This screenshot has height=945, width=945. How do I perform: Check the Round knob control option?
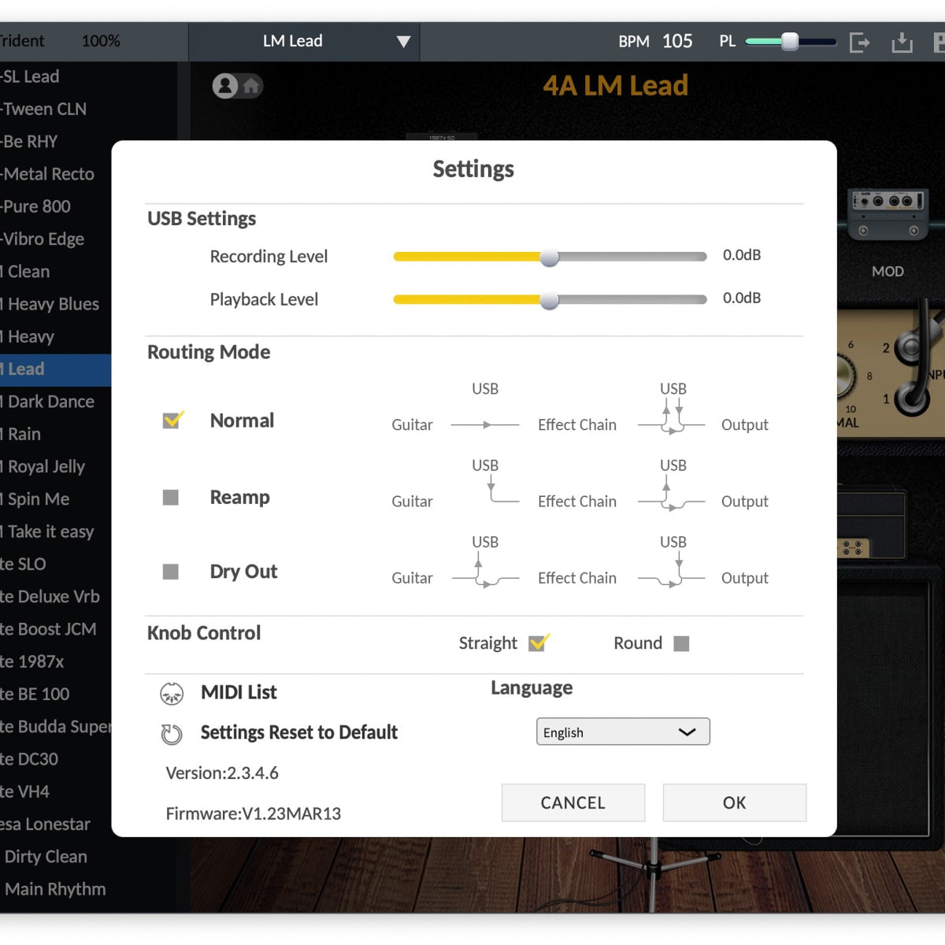point(682,643)
